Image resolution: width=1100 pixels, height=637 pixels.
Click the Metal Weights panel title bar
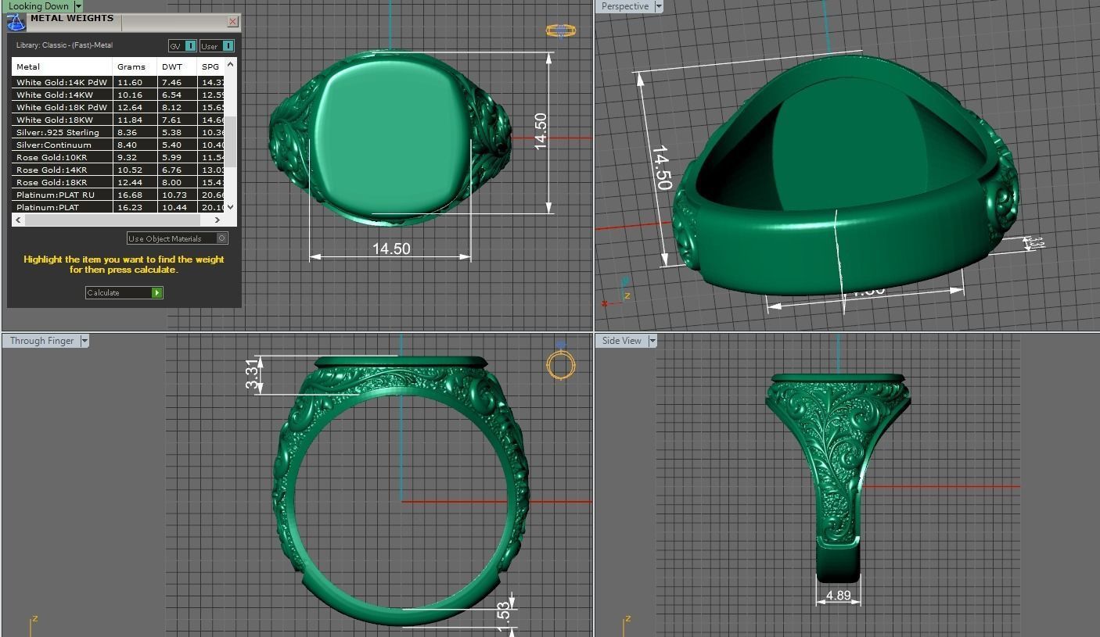pyautogui.click(x=125, y=21)
